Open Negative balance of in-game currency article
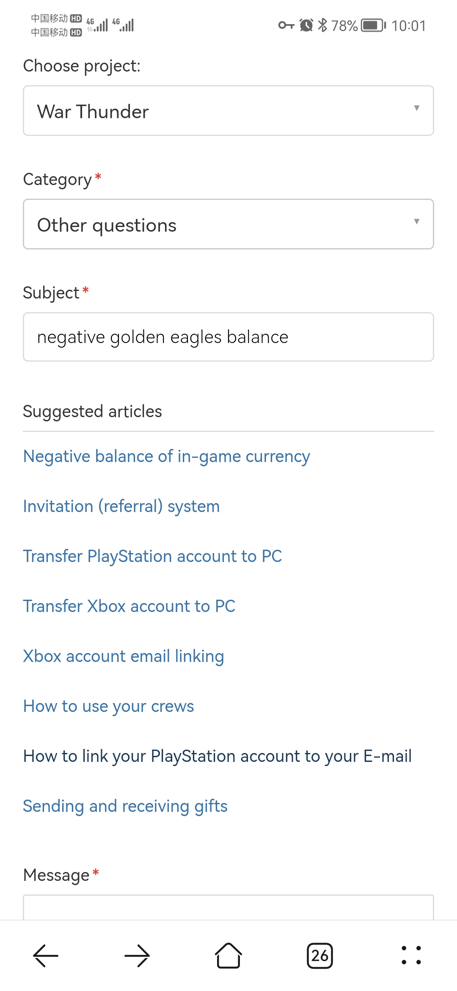The image size is (457, 991). pyautogui.click(x=167, y=457)
